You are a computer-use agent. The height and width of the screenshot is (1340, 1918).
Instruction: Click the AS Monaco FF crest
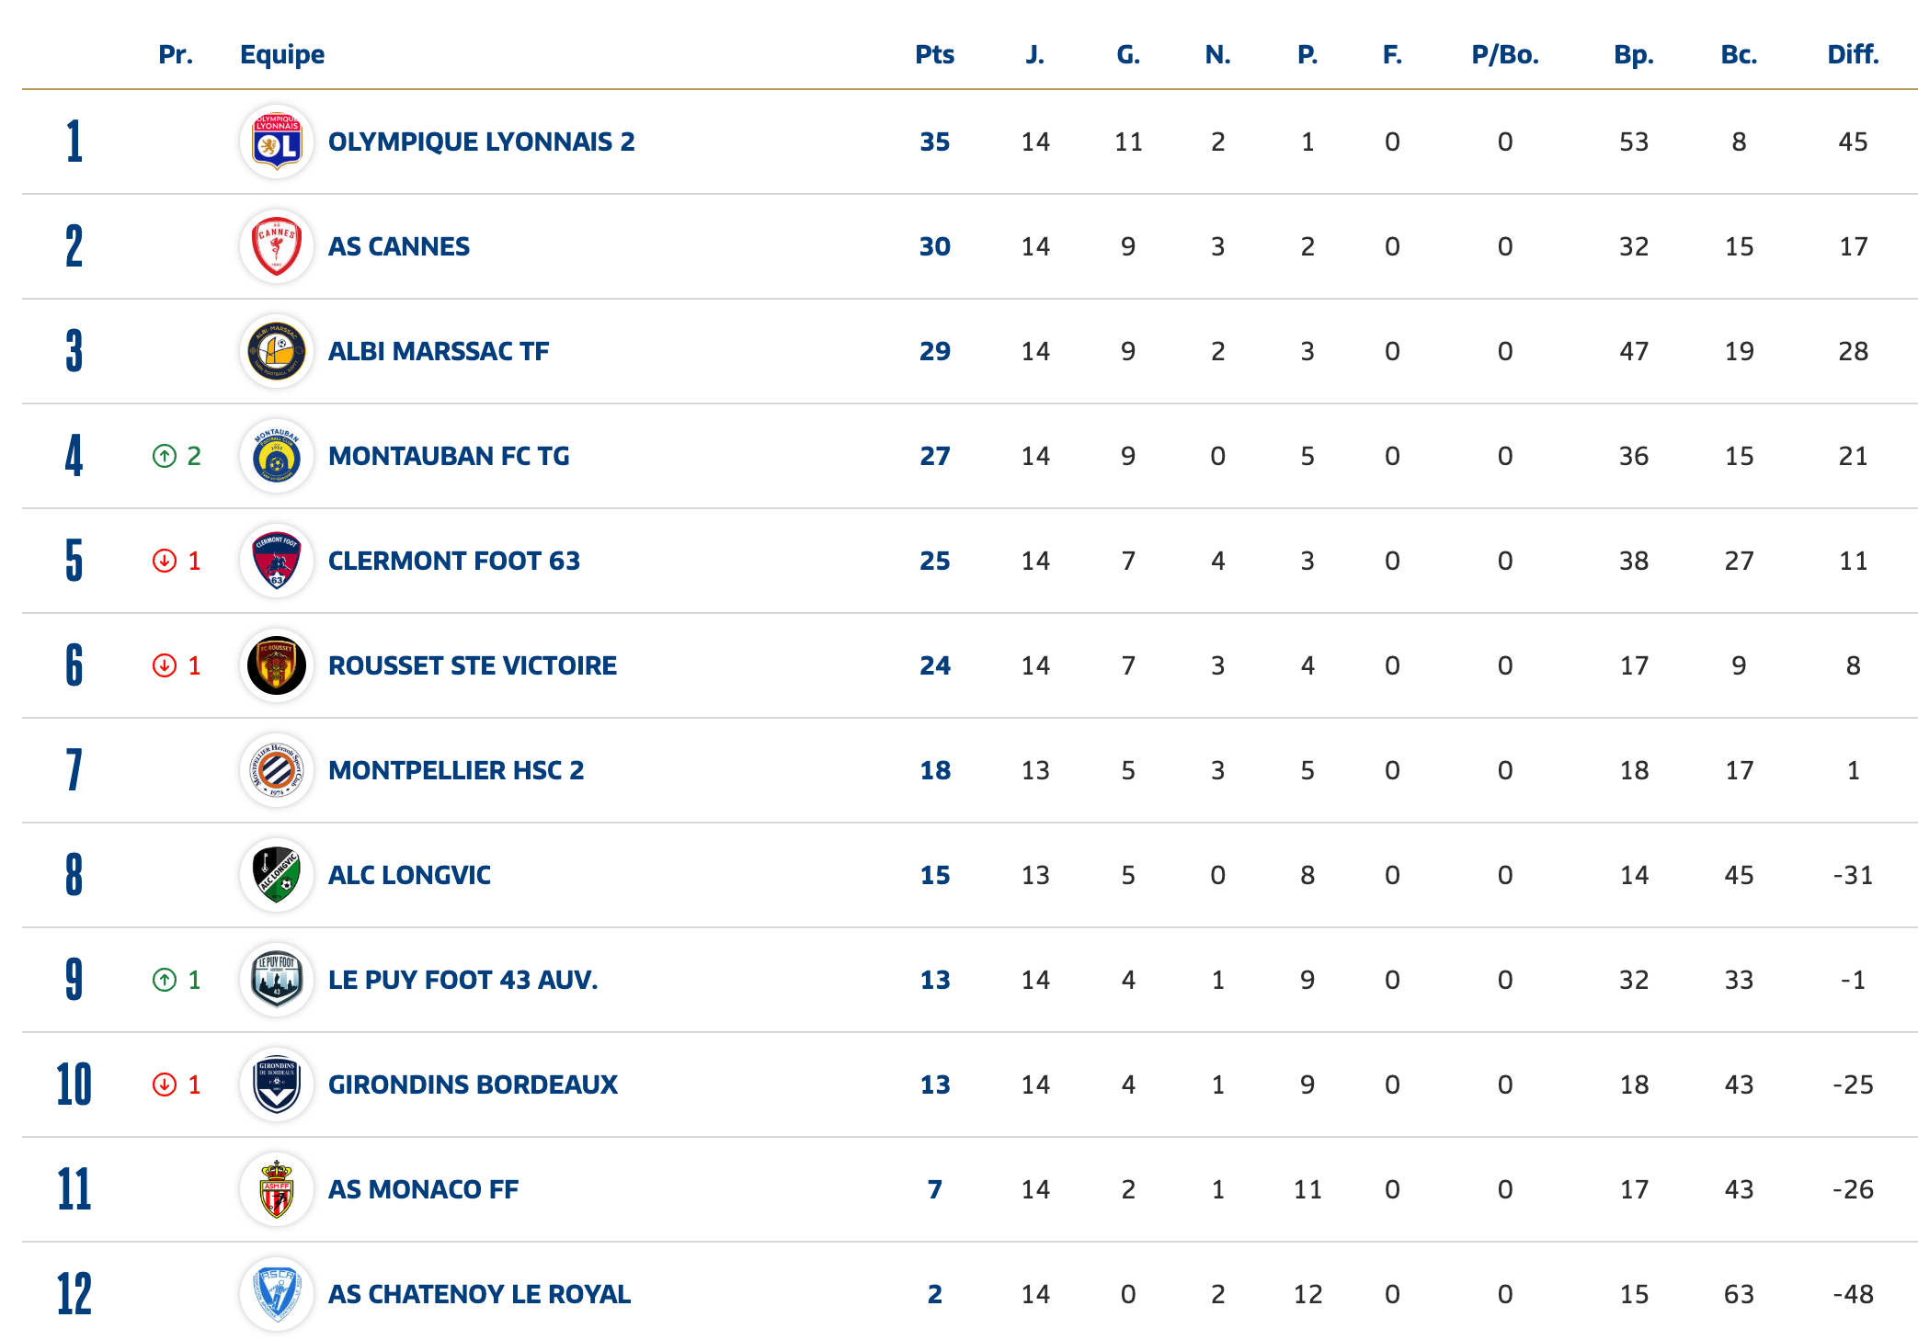point(277,1189)
